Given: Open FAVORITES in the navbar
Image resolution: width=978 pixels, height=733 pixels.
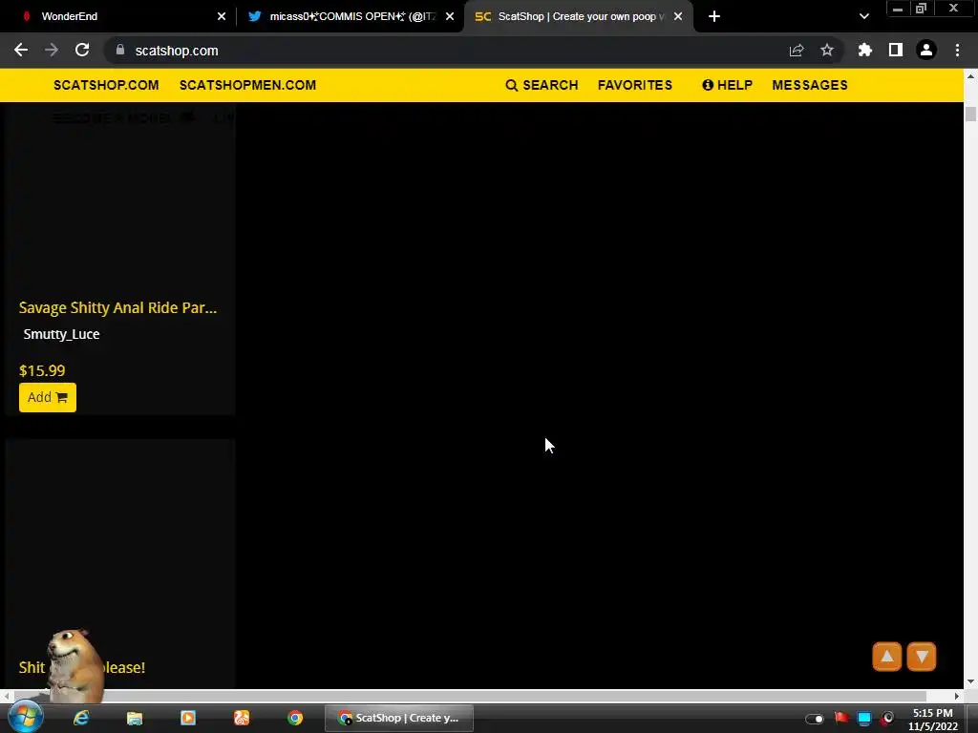Looking at the screenshot, I should coord(635,85).
